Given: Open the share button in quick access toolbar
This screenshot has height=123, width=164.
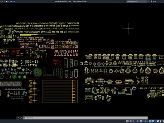Looking at the screenshot, I should tap(13, 1).
